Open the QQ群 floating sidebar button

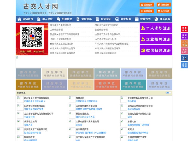184,58
